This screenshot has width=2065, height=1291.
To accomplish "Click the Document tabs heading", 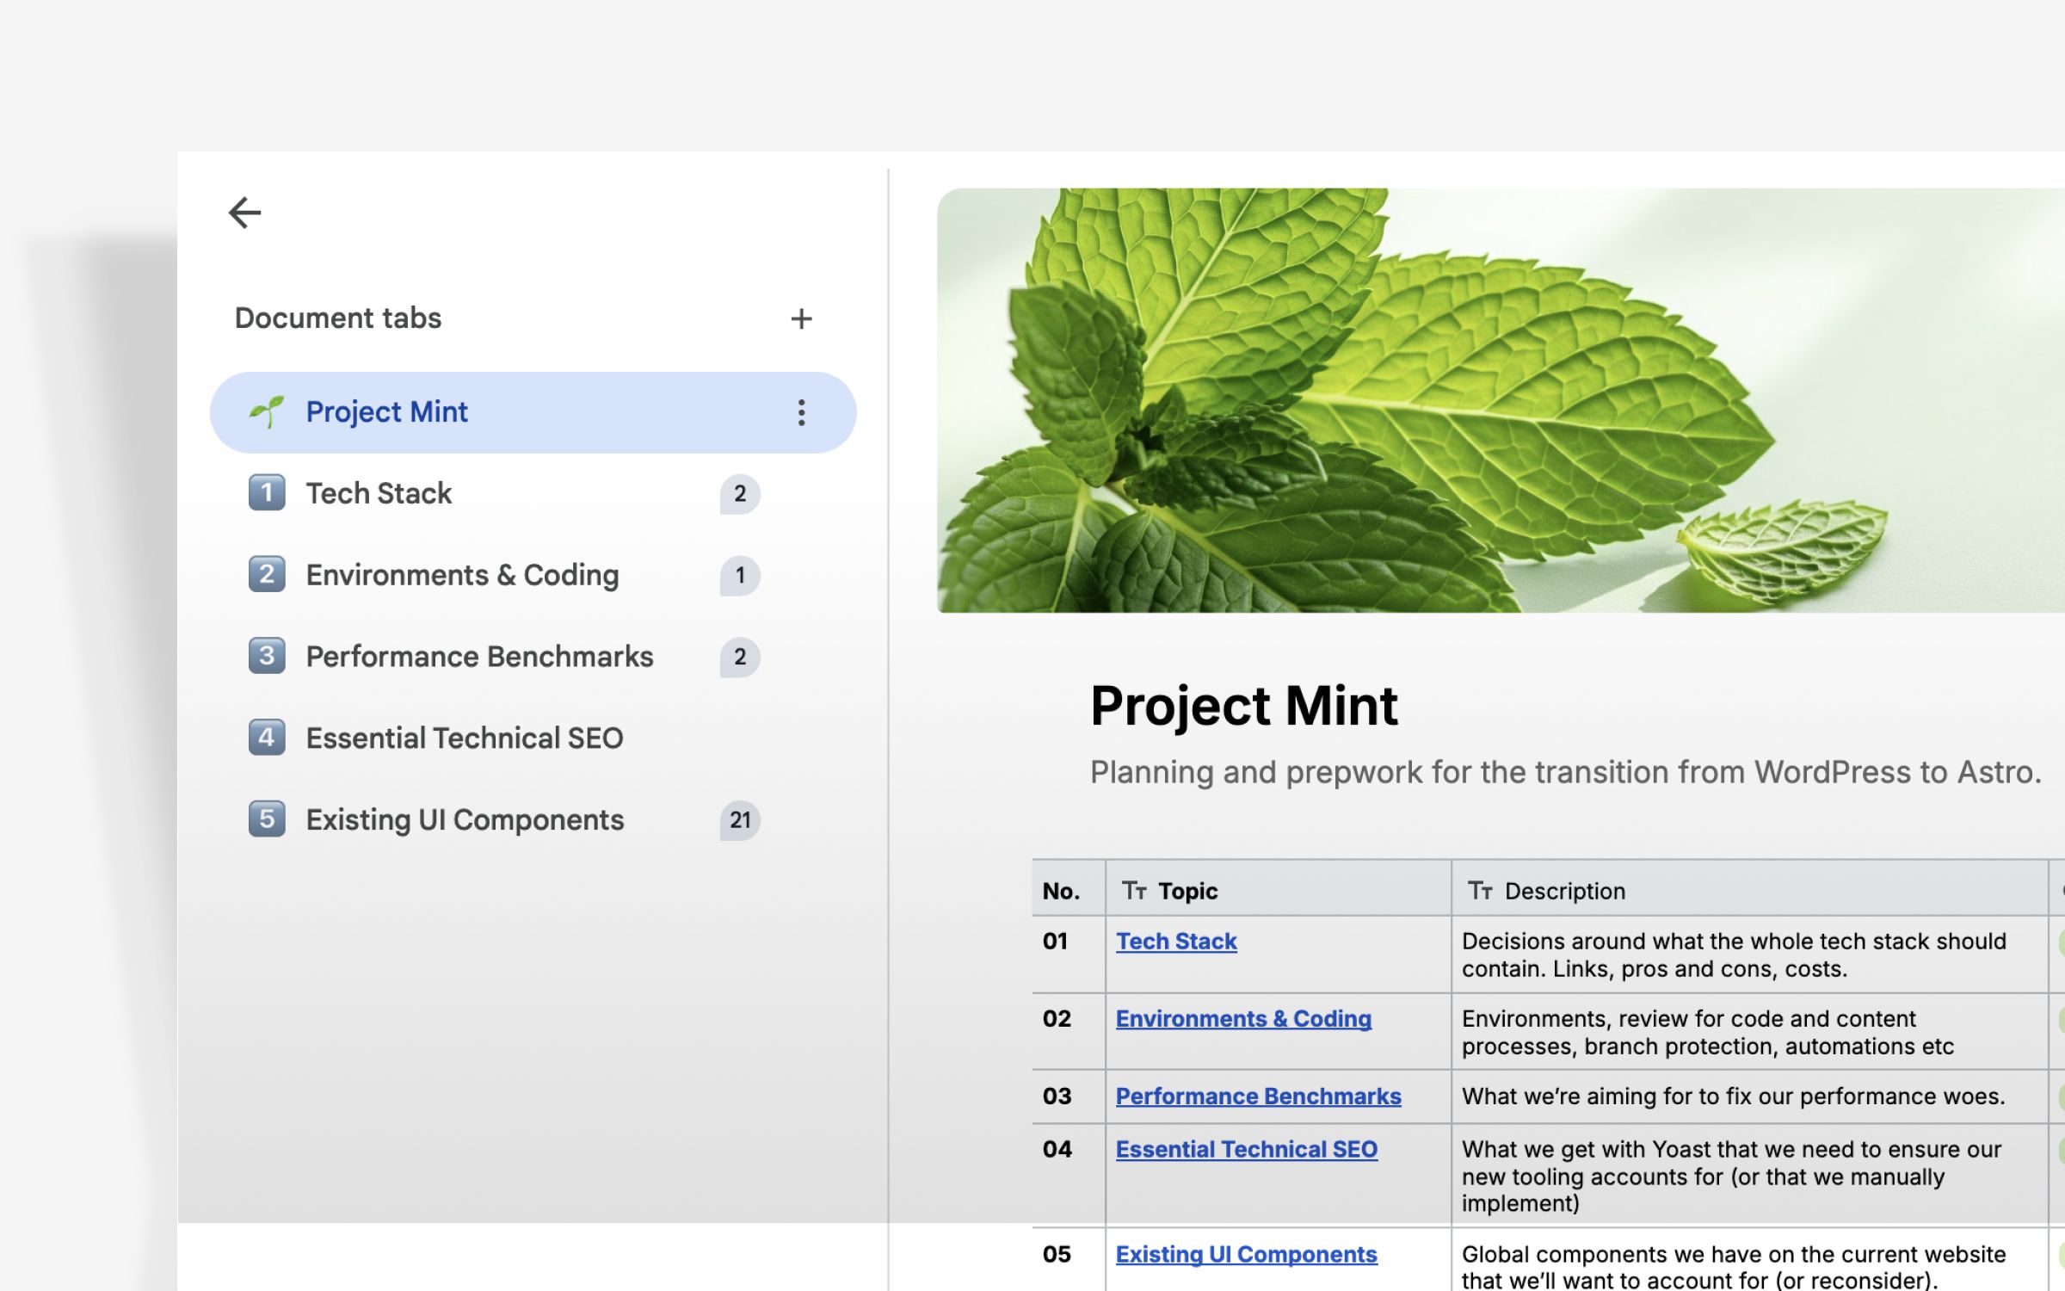I will (x=338, y=318).
